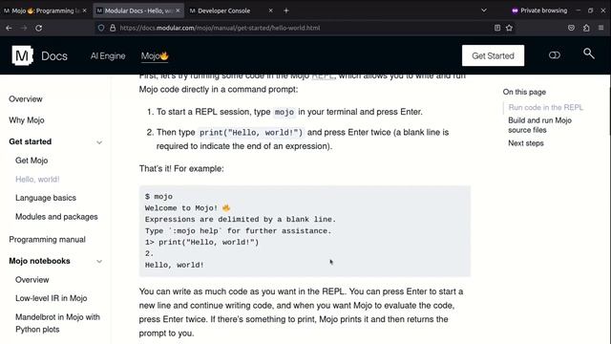Collapse the Get started sidebar section
This screenshot has width=611, height=344.
click(99, 142)
